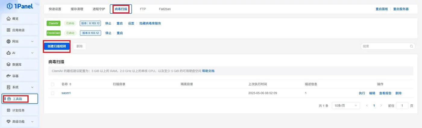Screen dimensions: 422x128
Task: Focus the 前往 page number field
Action: (402, 106)
